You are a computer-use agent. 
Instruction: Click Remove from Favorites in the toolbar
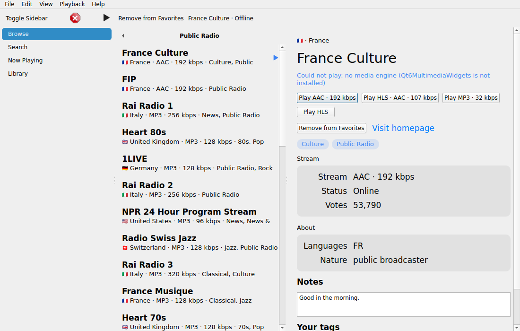point(151,18)
